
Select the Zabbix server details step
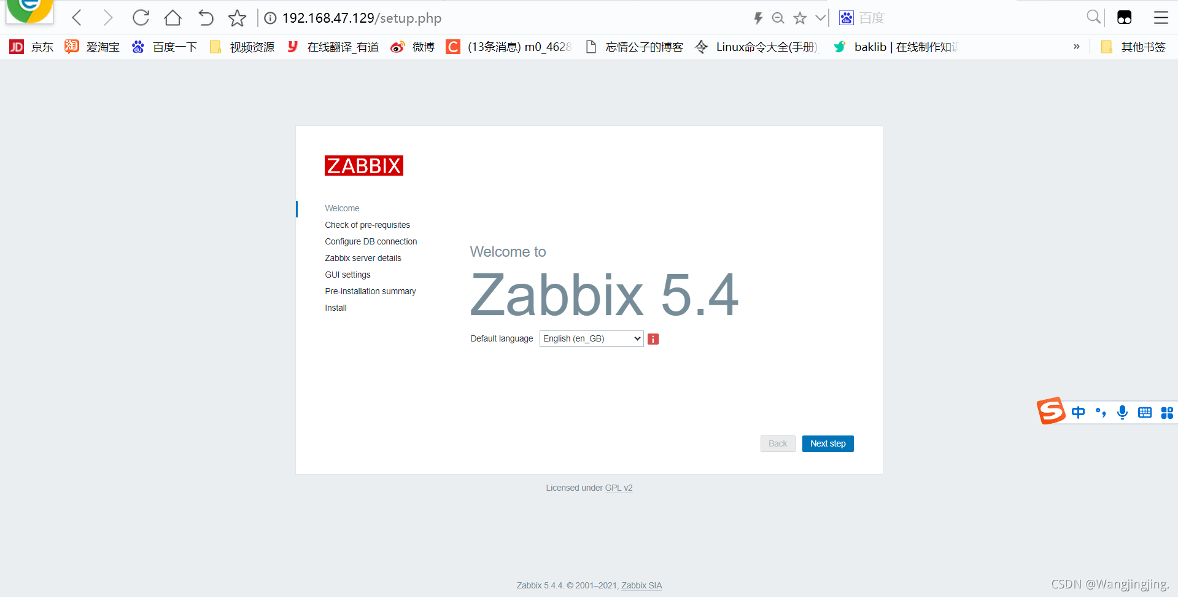tap(363, 258)
